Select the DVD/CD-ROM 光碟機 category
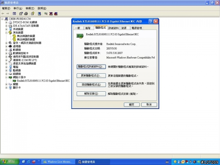This screenshot has height=165, width=220. coord(25,22)
